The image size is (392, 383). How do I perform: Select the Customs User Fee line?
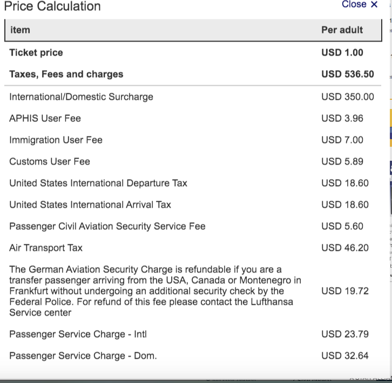tap(193, 161)
